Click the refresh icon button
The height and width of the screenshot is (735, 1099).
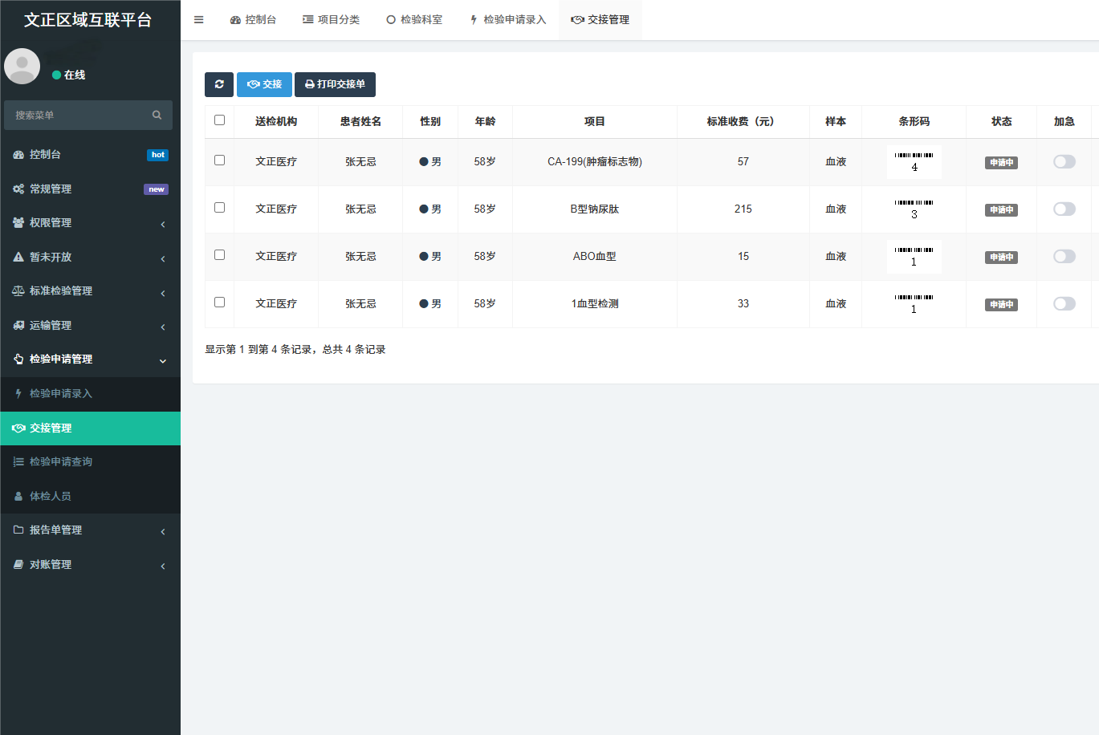click(x=219, y=84)
